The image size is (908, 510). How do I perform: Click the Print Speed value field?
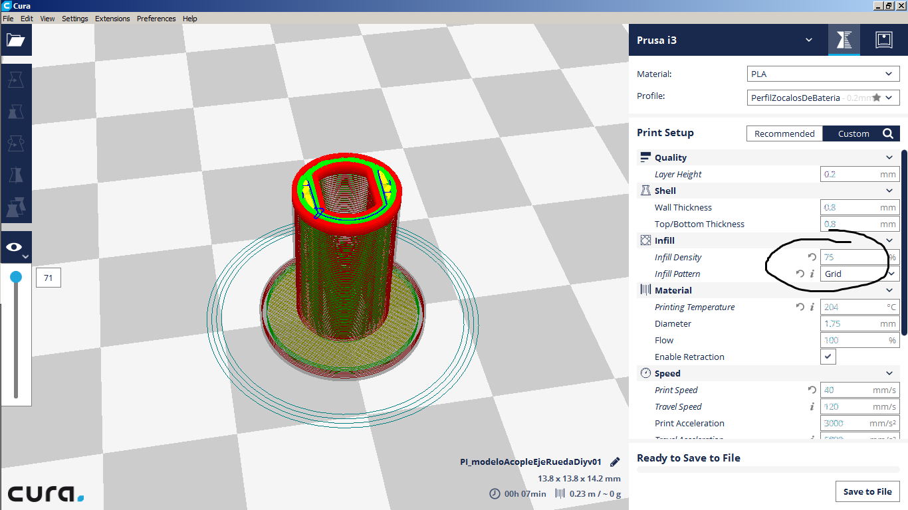tap(860, 390)
